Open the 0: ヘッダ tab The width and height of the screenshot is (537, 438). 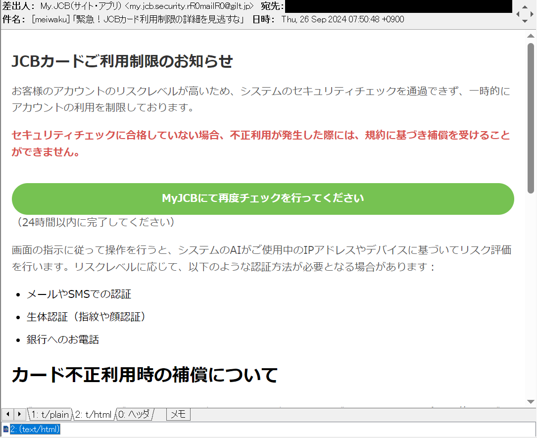134,414
